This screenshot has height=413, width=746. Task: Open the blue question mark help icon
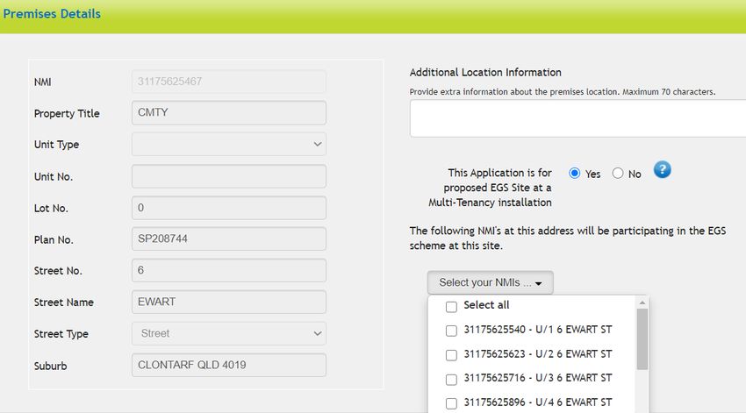[662, 169]
